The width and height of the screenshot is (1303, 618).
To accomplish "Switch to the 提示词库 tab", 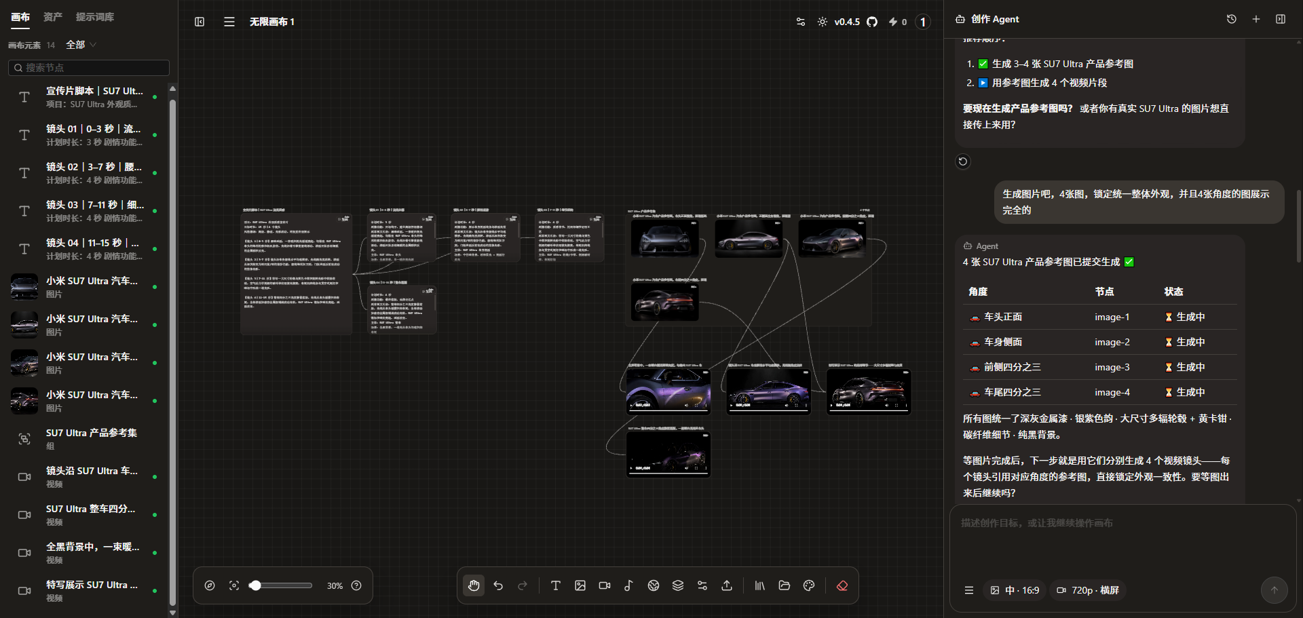I will point(95,17).
